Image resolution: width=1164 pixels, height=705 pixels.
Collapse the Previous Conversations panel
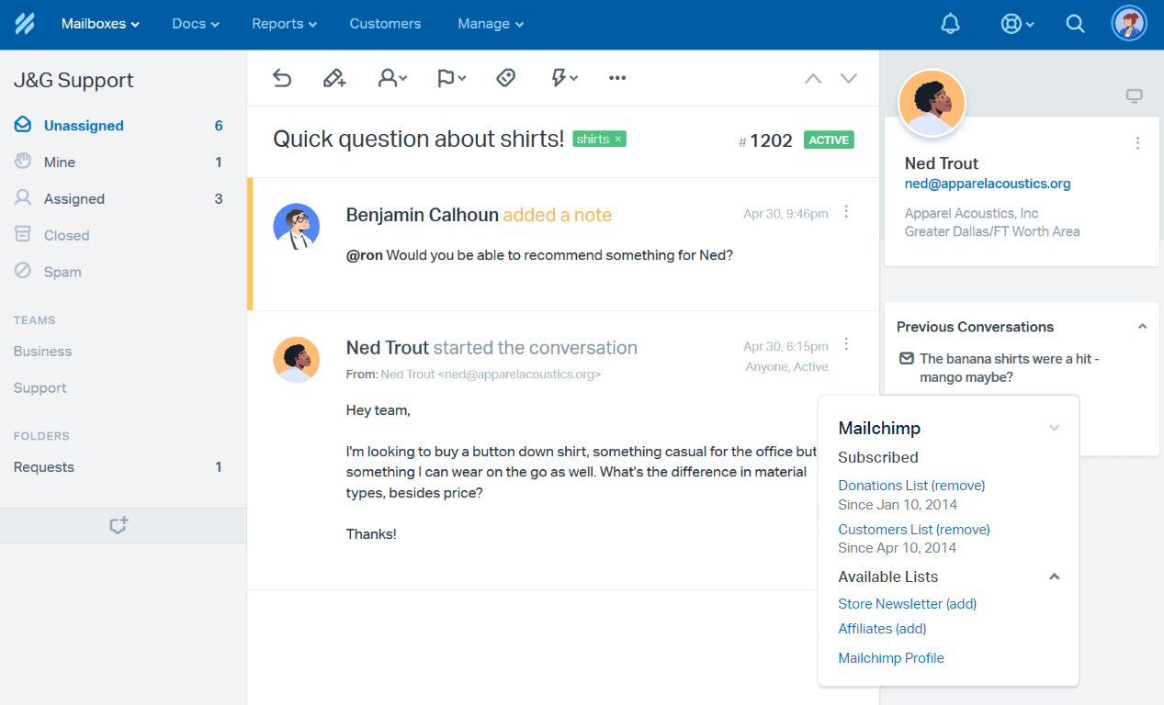point(1142,327)
